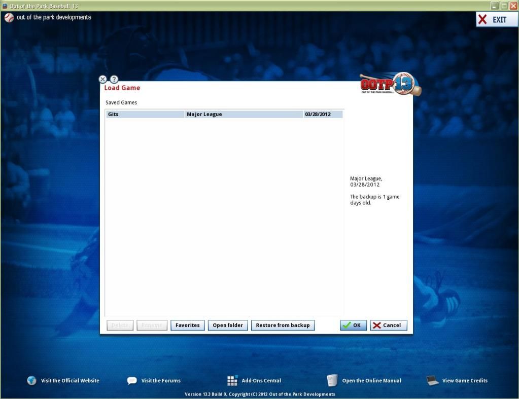
Task: Select the Gits saved game row
Action: pos(224,114)
